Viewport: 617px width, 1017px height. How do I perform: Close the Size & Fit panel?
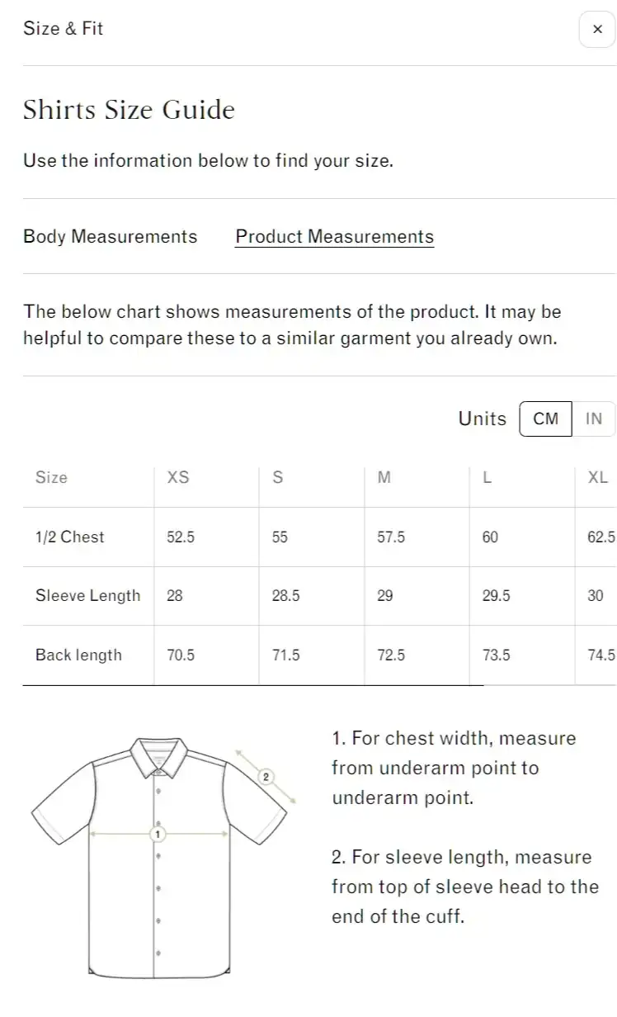[597, 29]
